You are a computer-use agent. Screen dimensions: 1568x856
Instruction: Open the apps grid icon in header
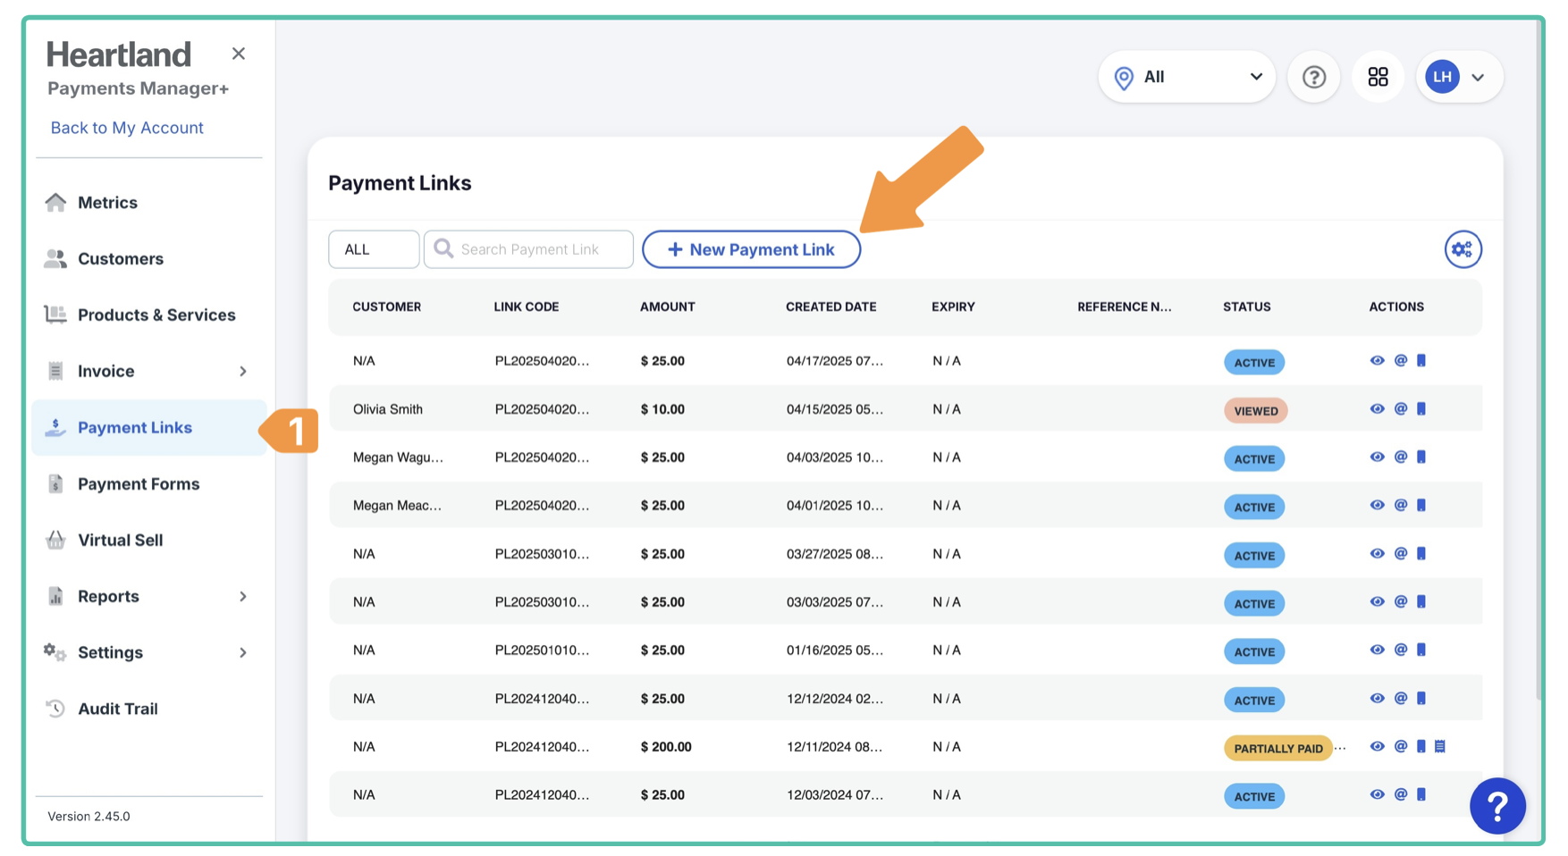[x=1378, y=77]
